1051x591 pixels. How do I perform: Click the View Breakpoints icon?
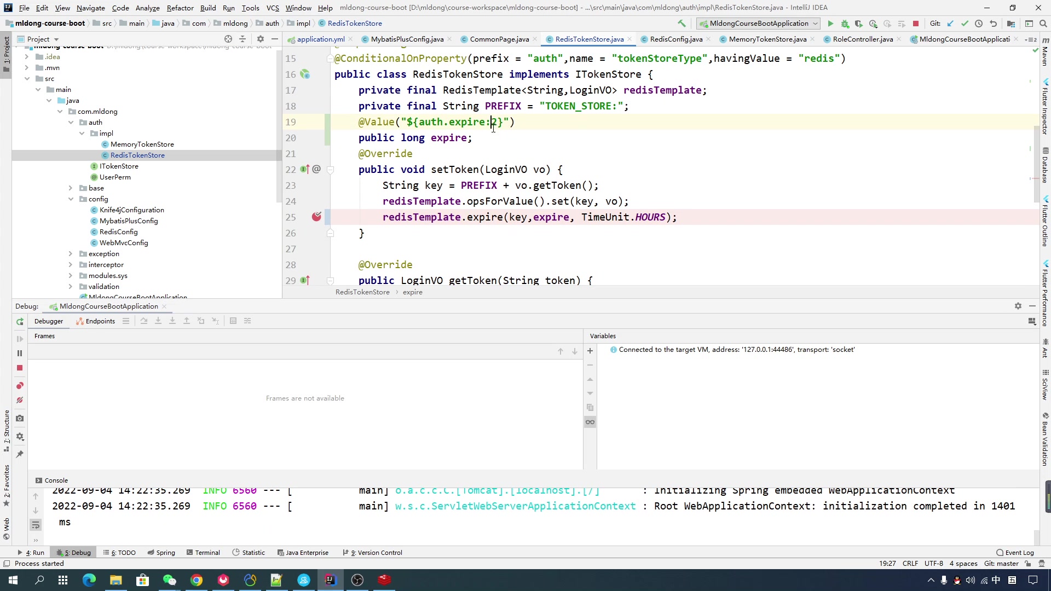point(20,386)
